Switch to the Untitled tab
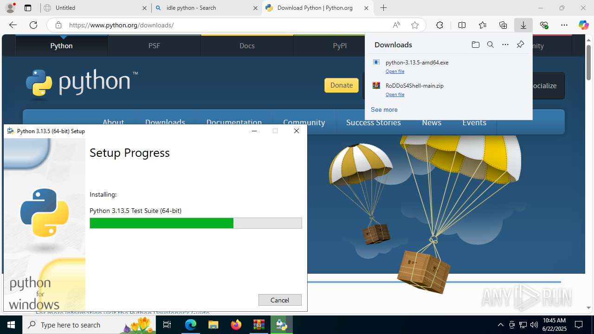 coord(95,8)
